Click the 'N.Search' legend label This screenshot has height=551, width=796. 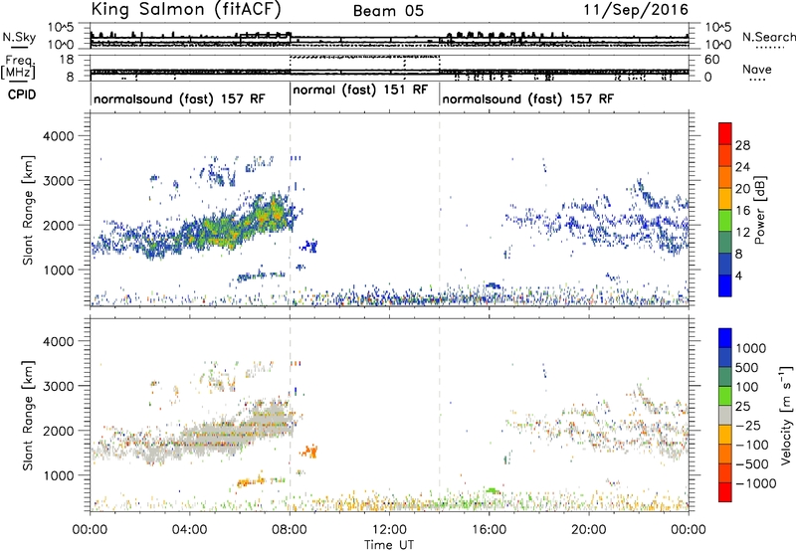[768, 37]
